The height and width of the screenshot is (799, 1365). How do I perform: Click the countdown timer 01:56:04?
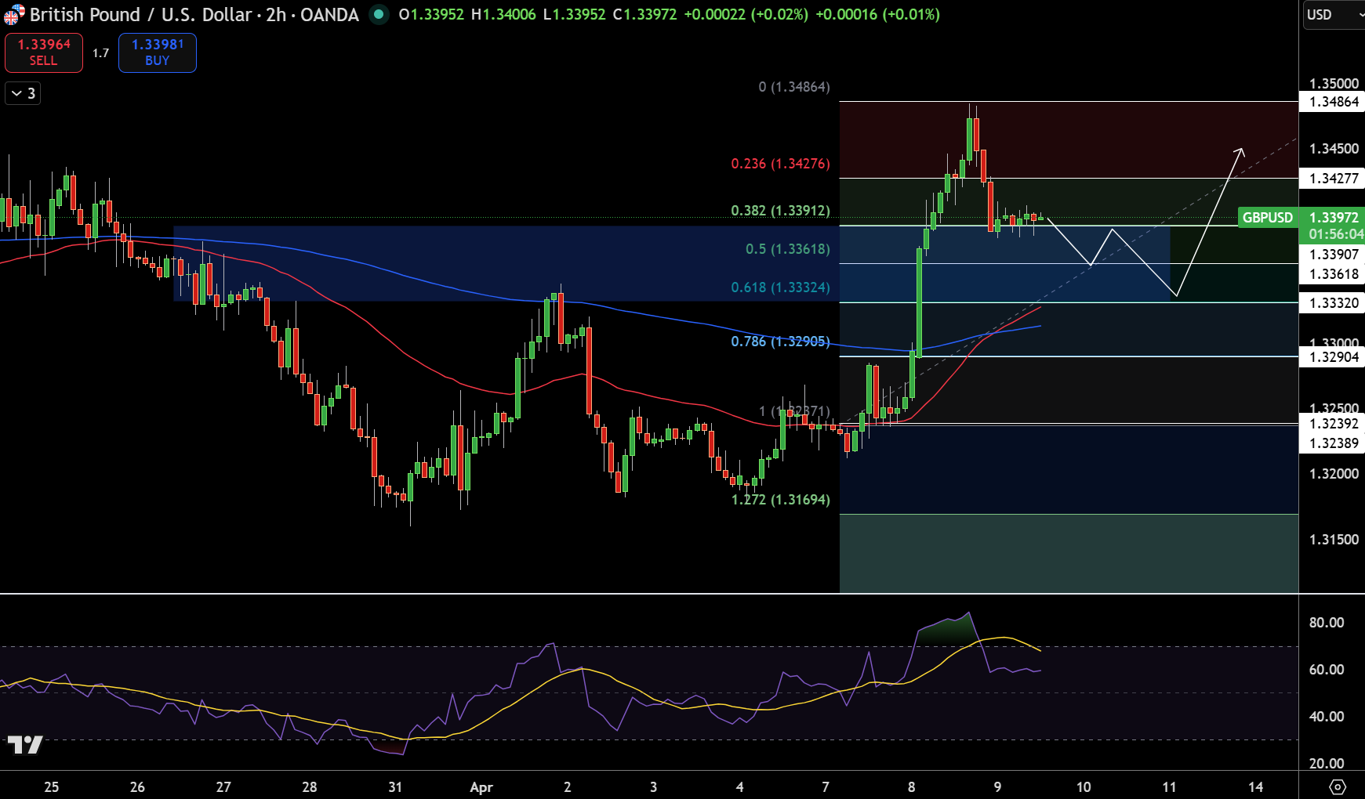[x=1335, y=234]
